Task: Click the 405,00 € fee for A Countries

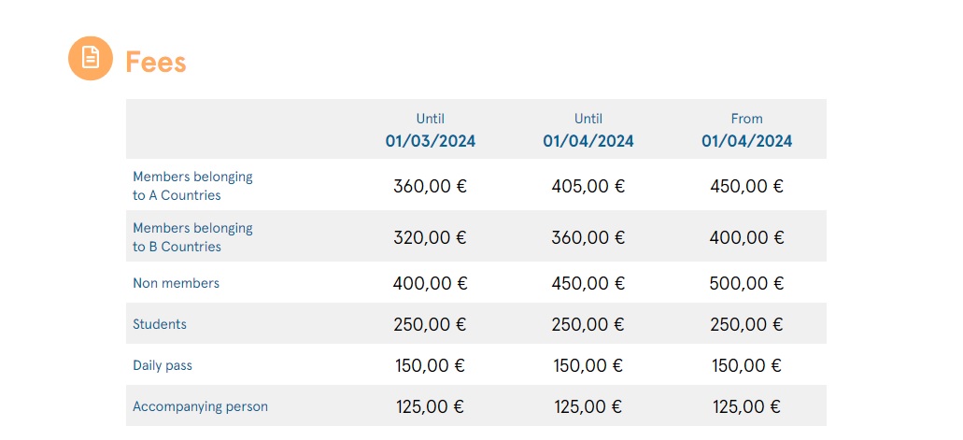Action: pos(588,186)
